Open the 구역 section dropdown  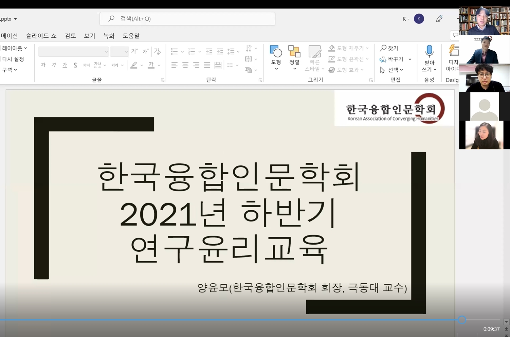(x=9, y=70)
